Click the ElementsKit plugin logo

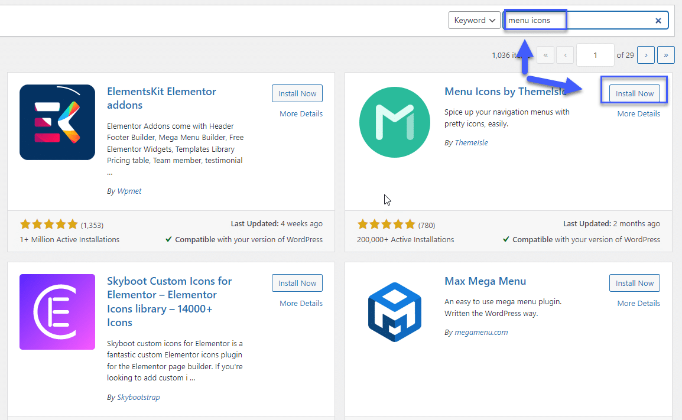[57, 122]
